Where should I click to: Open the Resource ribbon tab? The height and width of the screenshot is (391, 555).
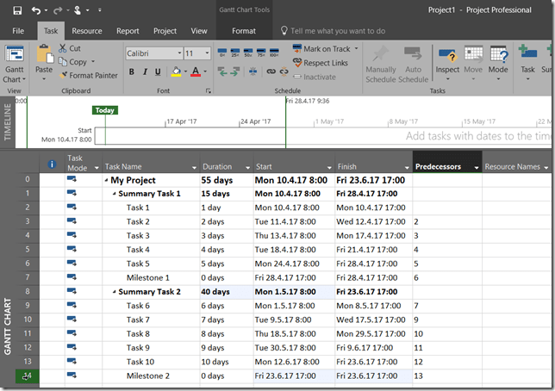tap(86, 31)
